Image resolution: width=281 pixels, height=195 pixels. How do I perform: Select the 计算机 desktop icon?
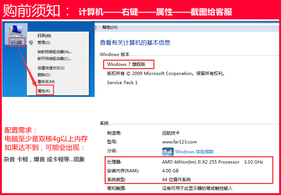point(16,34)
